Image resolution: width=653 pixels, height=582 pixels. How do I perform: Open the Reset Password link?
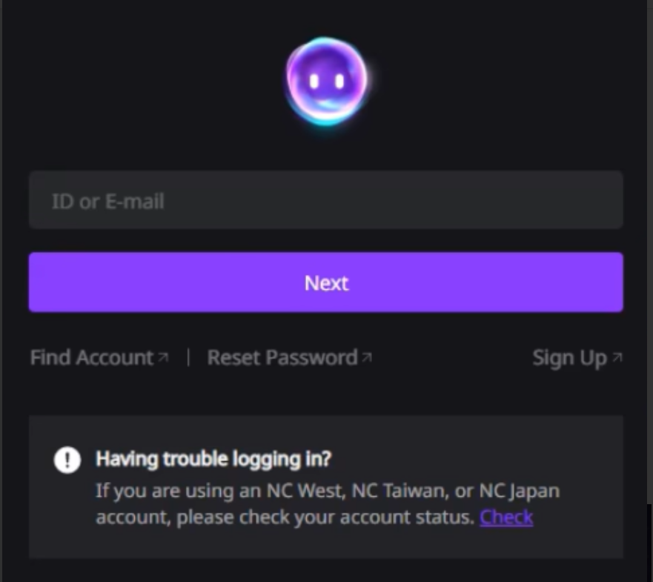coord(282,357)
